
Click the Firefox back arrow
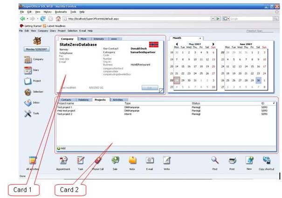click(23, 19)
